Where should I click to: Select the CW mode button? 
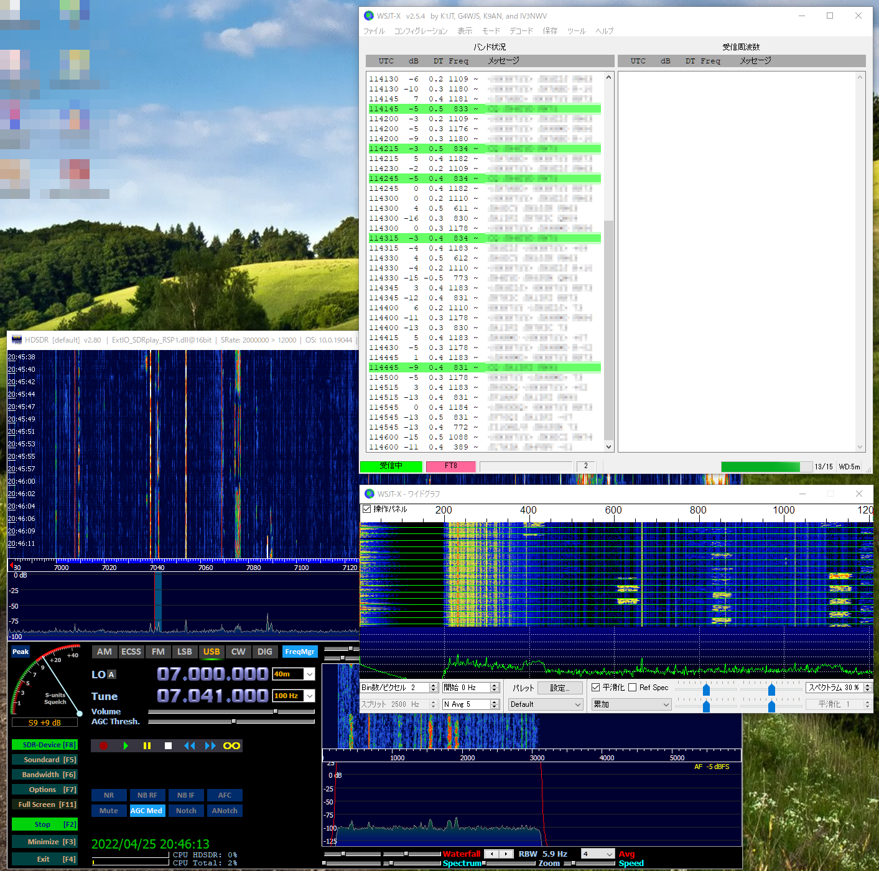coord(238,652)
